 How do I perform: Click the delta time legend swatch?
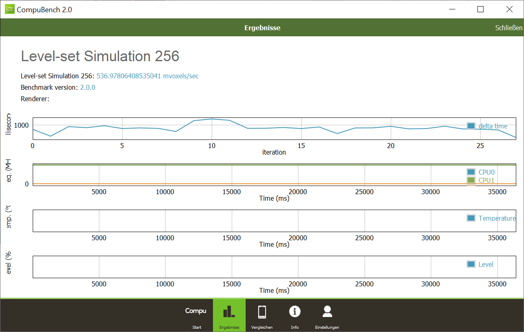point(471,126)
